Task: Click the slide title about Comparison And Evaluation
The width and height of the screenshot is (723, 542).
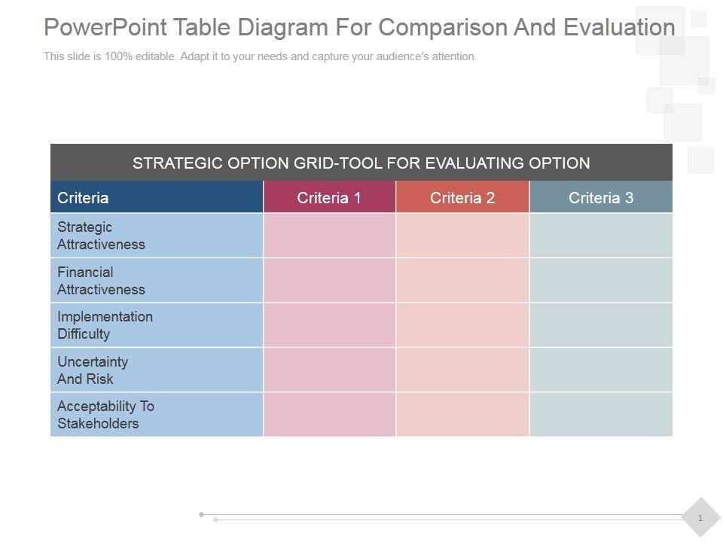Action: pos(359,27)
